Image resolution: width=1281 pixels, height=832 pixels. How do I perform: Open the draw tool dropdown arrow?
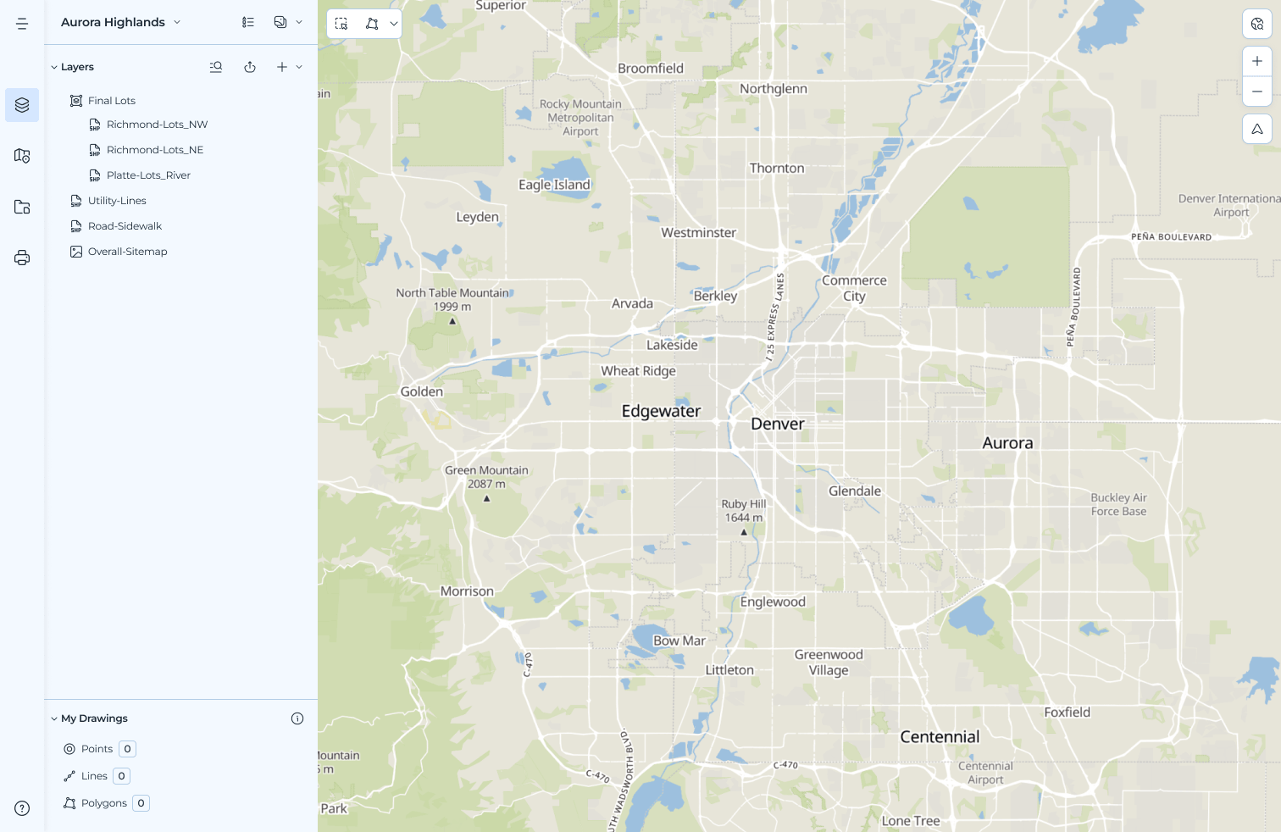point(394,24)
